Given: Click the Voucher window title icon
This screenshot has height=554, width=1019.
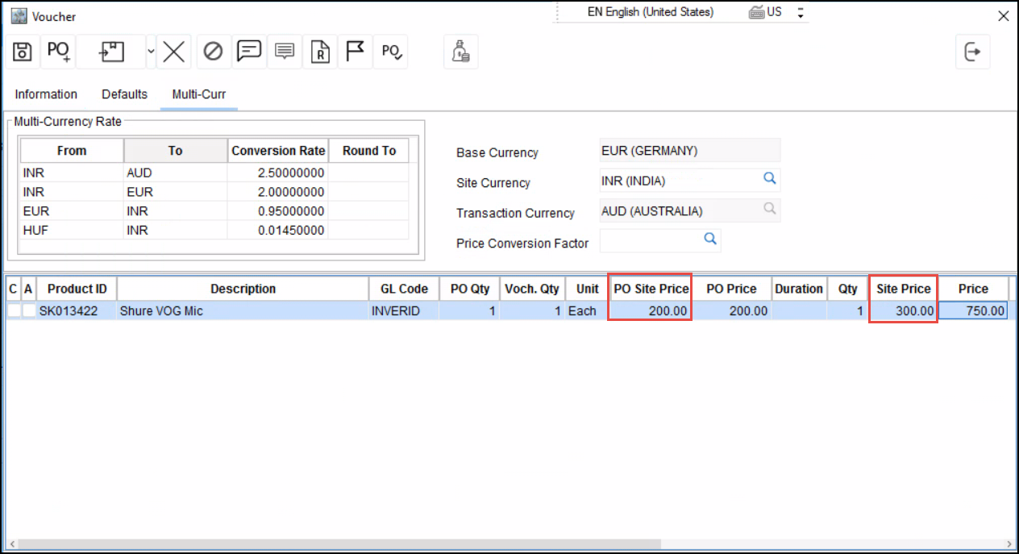Looking at the screenshot, I should pos(19,16).
